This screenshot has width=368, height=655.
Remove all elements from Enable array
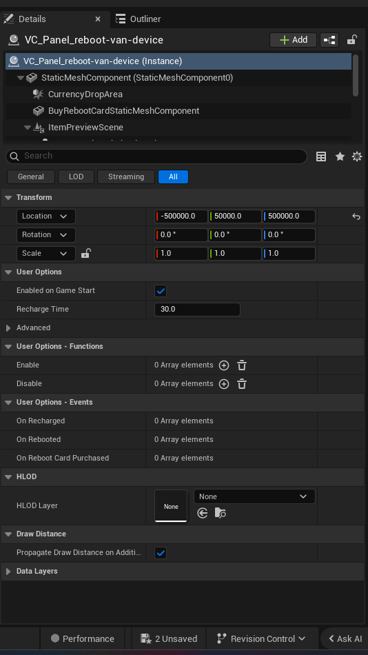click(x=242, y=365)
